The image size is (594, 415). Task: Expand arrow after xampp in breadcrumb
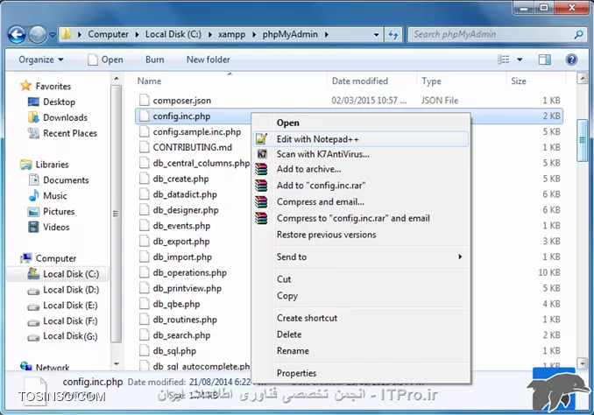tap(254, 34)
